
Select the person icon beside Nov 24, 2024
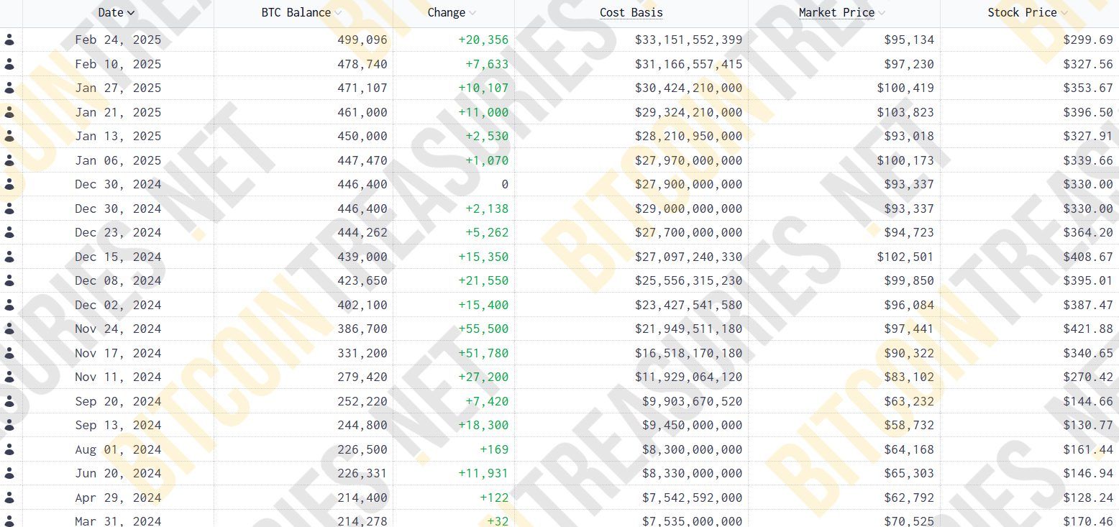pyautogui.click(x=9, y=329)
